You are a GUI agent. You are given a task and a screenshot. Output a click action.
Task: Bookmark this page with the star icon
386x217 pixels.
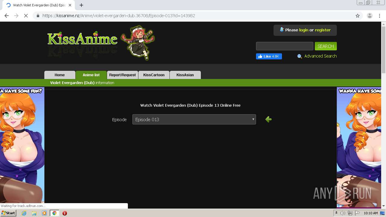[x=358, y=16]
